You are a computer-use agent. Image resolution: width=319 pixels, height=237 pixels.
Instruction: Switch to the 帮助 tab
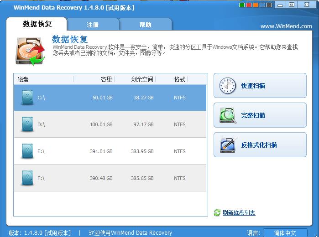click(x=145, y=25)
